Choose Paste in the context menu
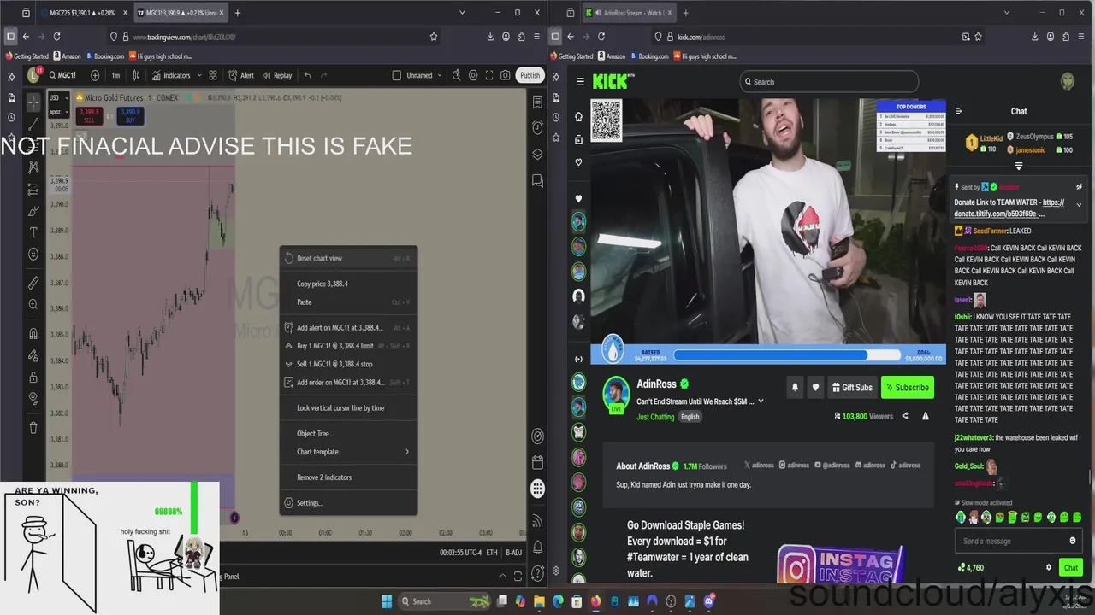Image resolution: width=1095 pixels, height=615 pixels. [x=348, y=302]
